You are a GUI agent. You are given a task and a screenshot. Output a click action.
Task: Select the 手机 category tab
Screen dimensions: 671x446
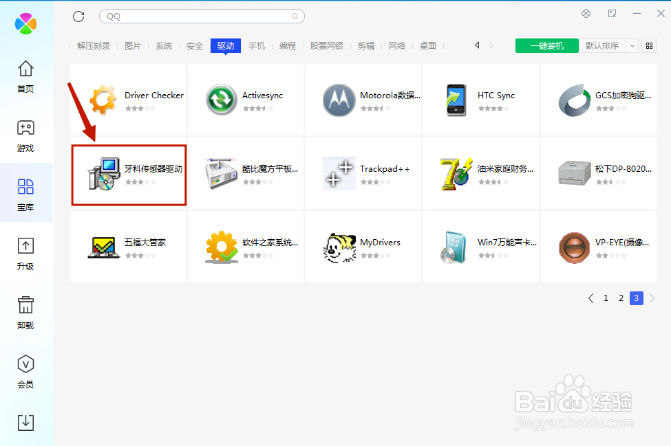pos(257,46)
